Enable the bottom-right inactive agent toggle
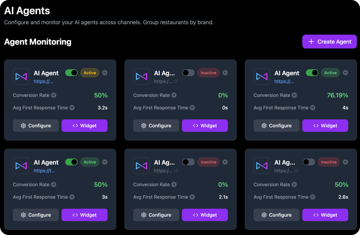The image size is (360, 235). click(309, 162)
